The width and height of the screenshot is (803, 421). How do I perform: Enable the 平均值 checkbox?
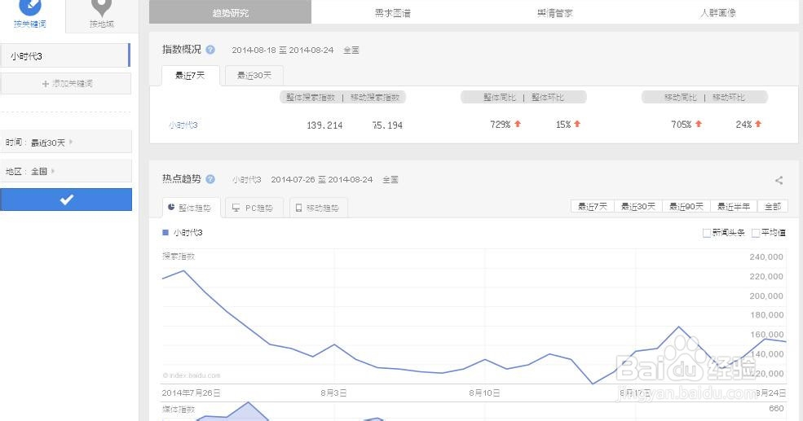(756, 233)
